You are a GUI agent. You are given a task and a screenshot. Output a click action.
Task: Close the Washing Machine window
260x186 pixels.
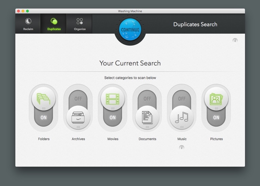(19, 11)
